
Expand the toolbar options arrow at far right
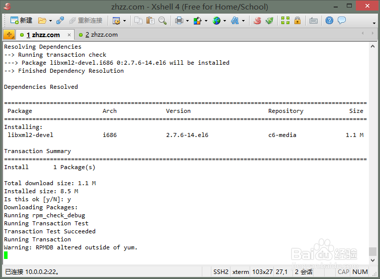(x=374, y=23)
